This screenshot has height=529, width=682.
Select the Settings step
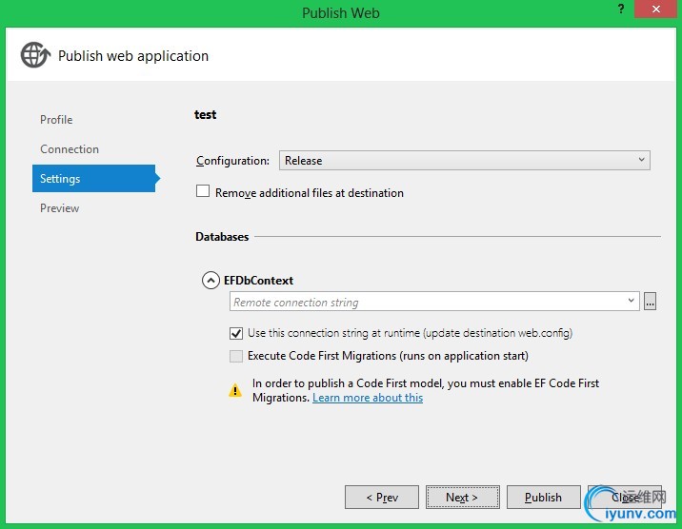[x=94, y=179]
